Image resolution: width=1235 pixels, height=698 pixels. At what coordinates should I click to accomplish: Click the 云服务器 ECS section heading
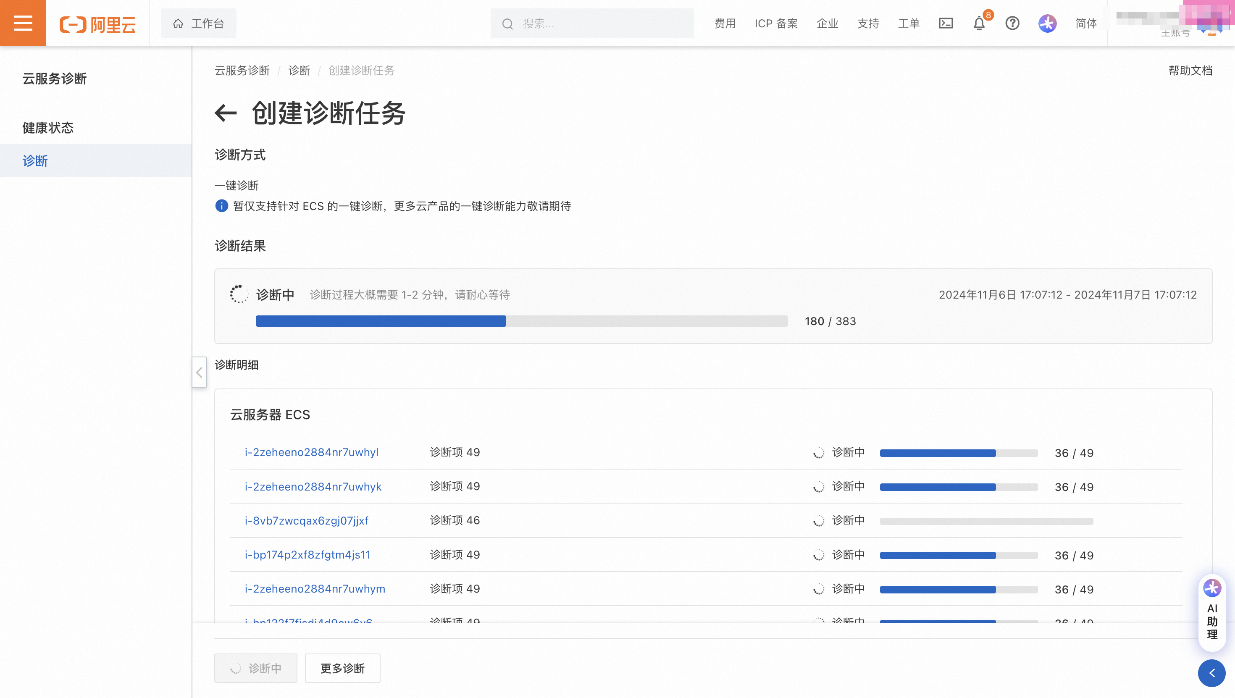click(x=270, y=415)
